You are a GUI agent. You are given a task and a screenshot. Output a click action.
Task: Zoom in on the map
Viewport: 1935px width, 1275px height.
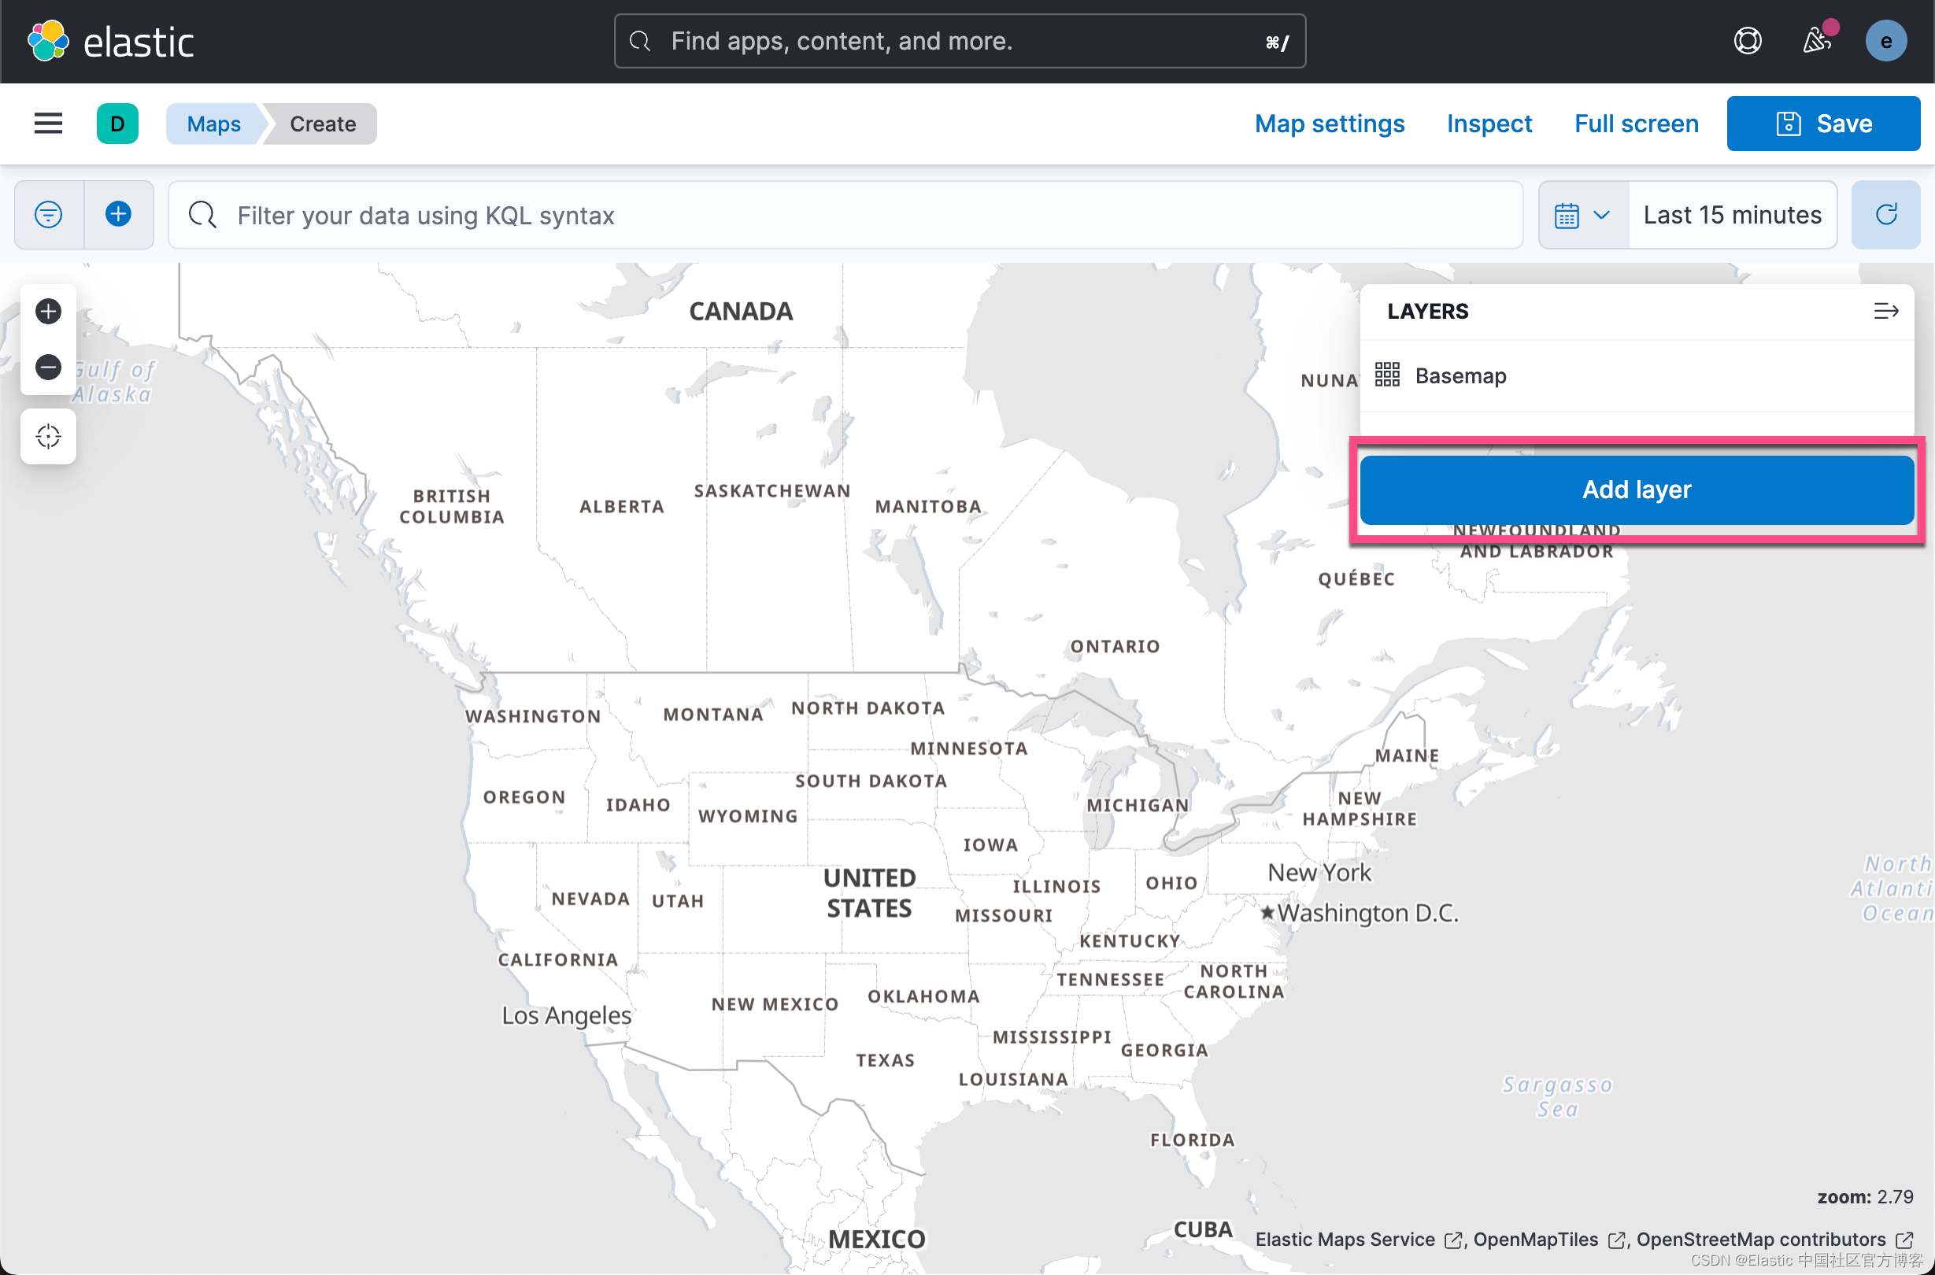[48, 311]
